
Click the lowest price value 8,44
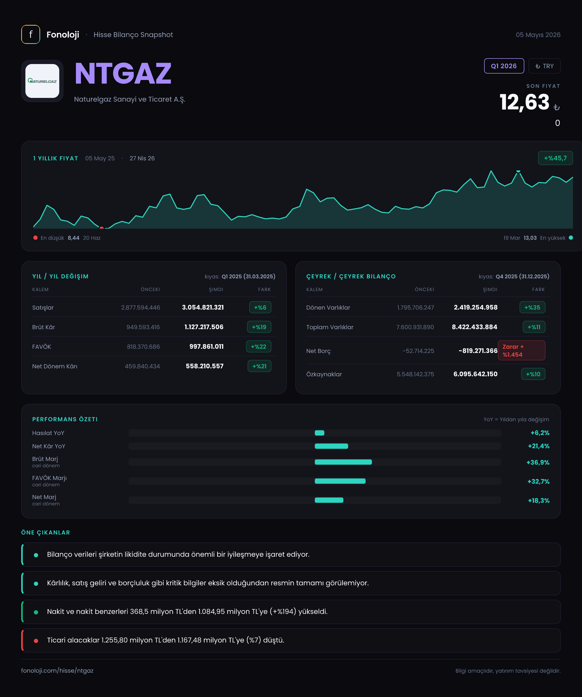73,238
